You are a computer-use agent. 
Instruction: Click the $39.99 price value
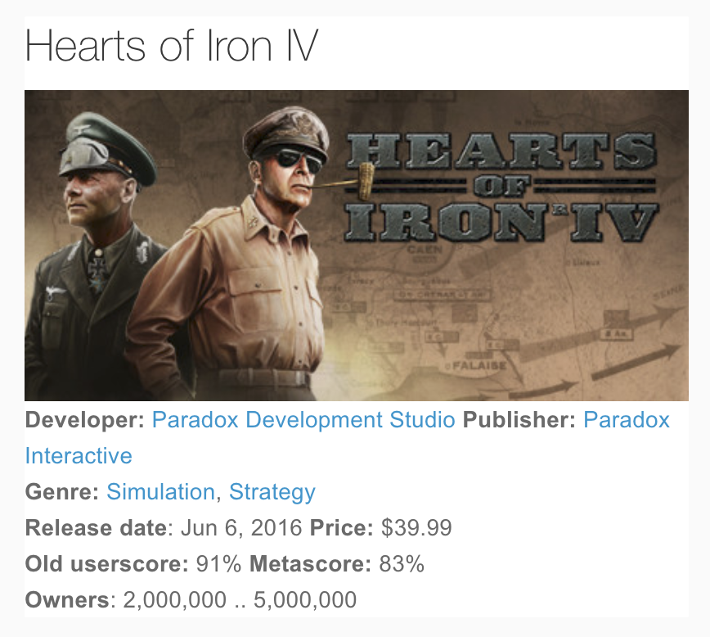click(416, 528)
